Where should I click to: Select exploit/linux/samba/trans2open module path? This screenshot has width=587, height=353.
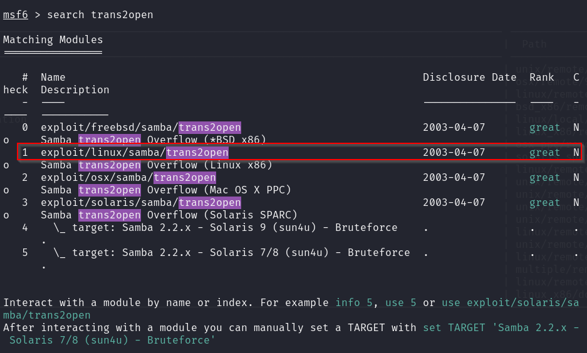(135, 153)
